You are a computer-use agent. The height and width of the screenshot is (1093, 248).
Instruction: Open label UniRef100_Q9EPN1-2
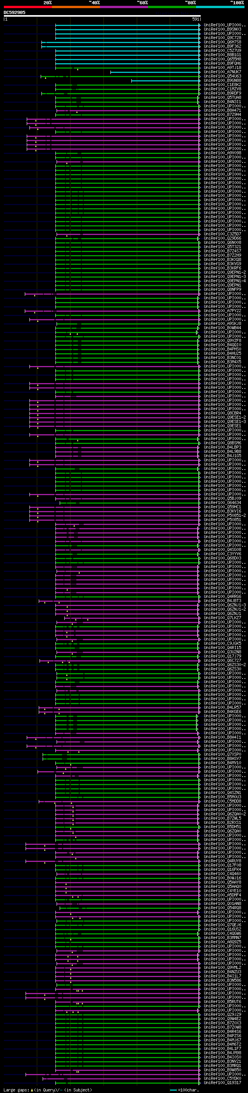(x=225, y=273)
